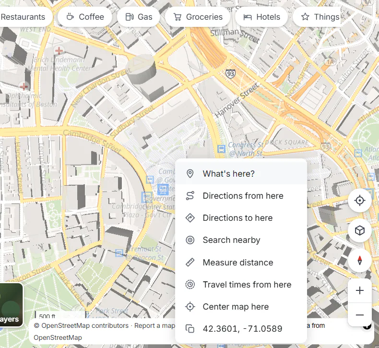Click the Stillman Street label
Image resolution: width=379 pixels, height=348 pixels.
tap(235, 36)
